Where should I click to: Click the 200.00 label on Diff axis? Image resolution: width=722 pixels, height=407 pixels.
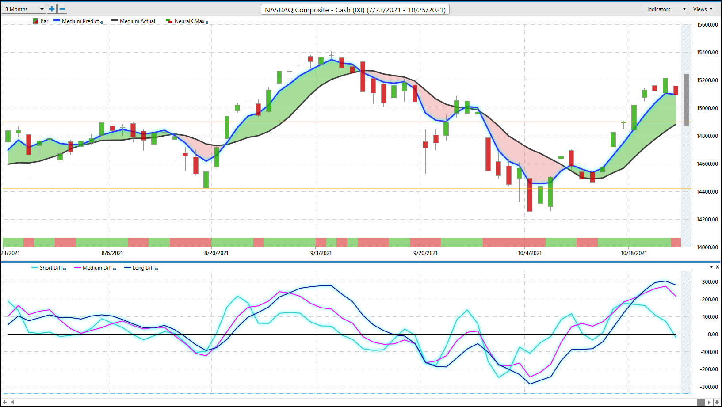click(710, 300)
